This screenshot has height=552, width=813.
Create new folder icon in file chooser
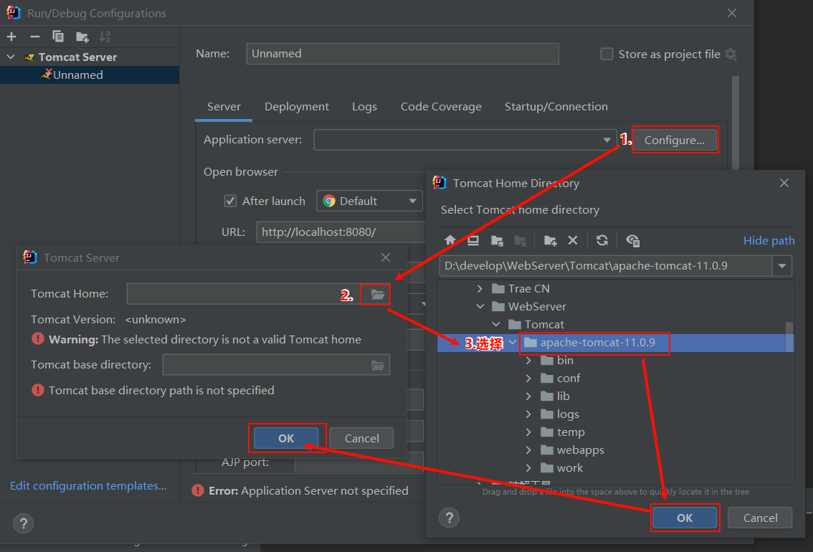[550, 240]
